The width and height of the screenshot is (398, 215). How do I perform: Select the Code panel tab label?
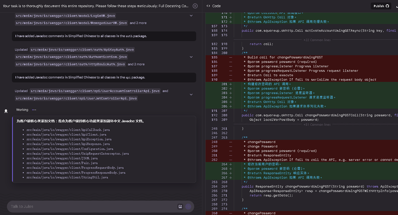[x=216, y=6]
